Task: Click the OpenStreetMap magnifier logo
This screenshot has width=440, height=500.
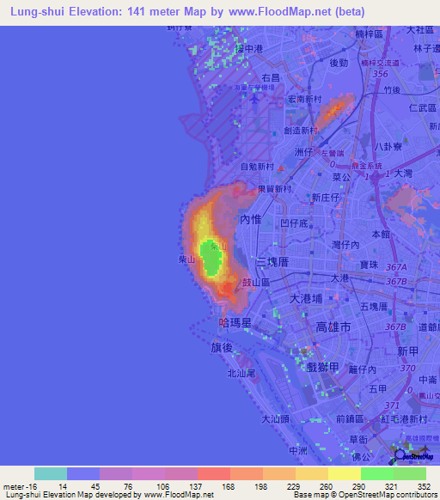Action: tap(412, 456)
